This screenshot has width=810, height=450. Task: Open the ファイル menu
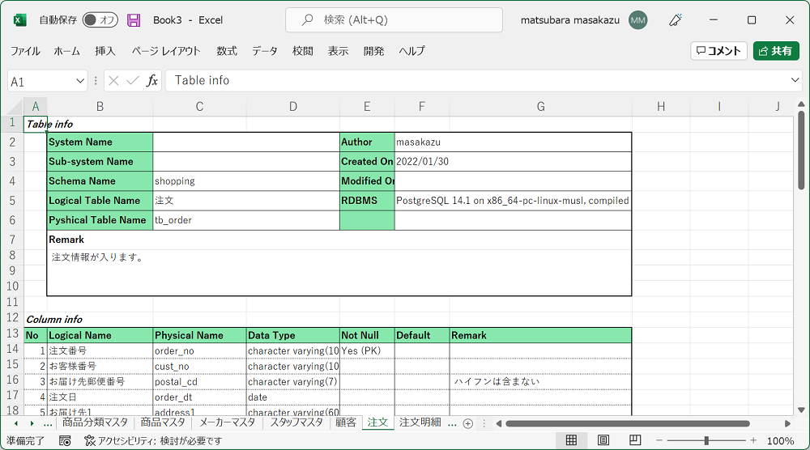[25, 51]
